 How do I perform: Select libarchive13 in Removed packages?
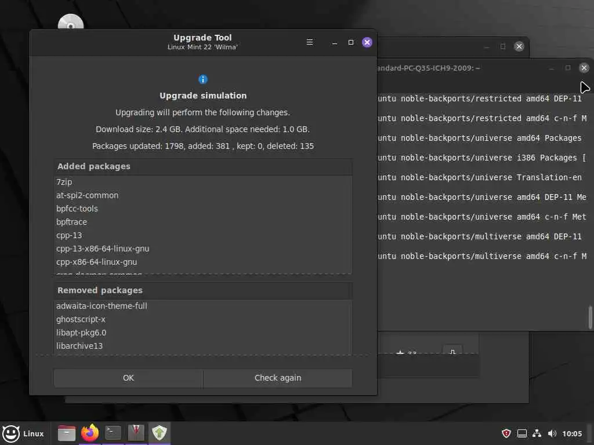[203, 346]
